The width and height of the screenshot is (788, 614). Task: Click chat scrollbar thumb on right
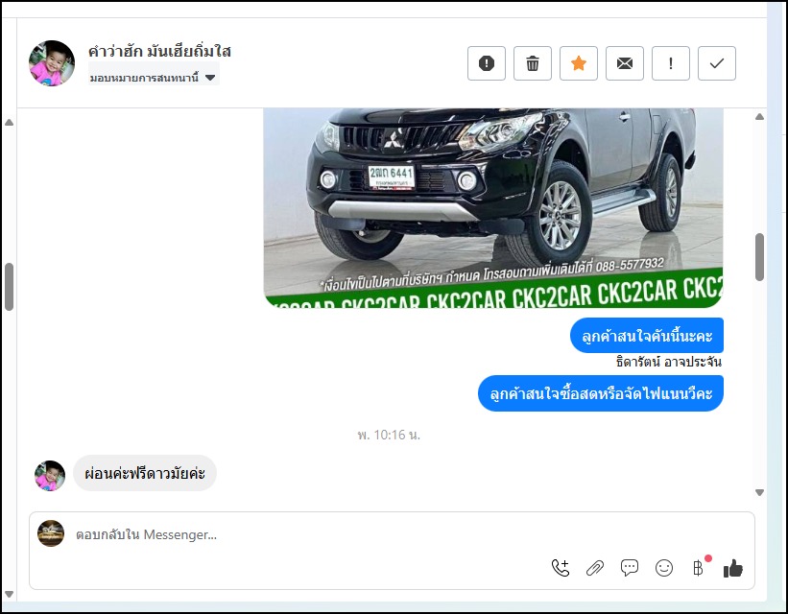(759, 257)
